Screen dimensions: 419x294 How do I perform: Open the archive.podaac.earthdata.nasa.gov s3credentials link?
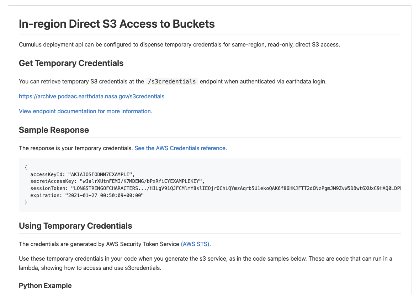91,96
